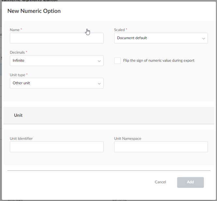Click the New Numeric Option dialog title
Image resolution: width=217 pixels, height=201 pixels.
click(x=34, y=11)
